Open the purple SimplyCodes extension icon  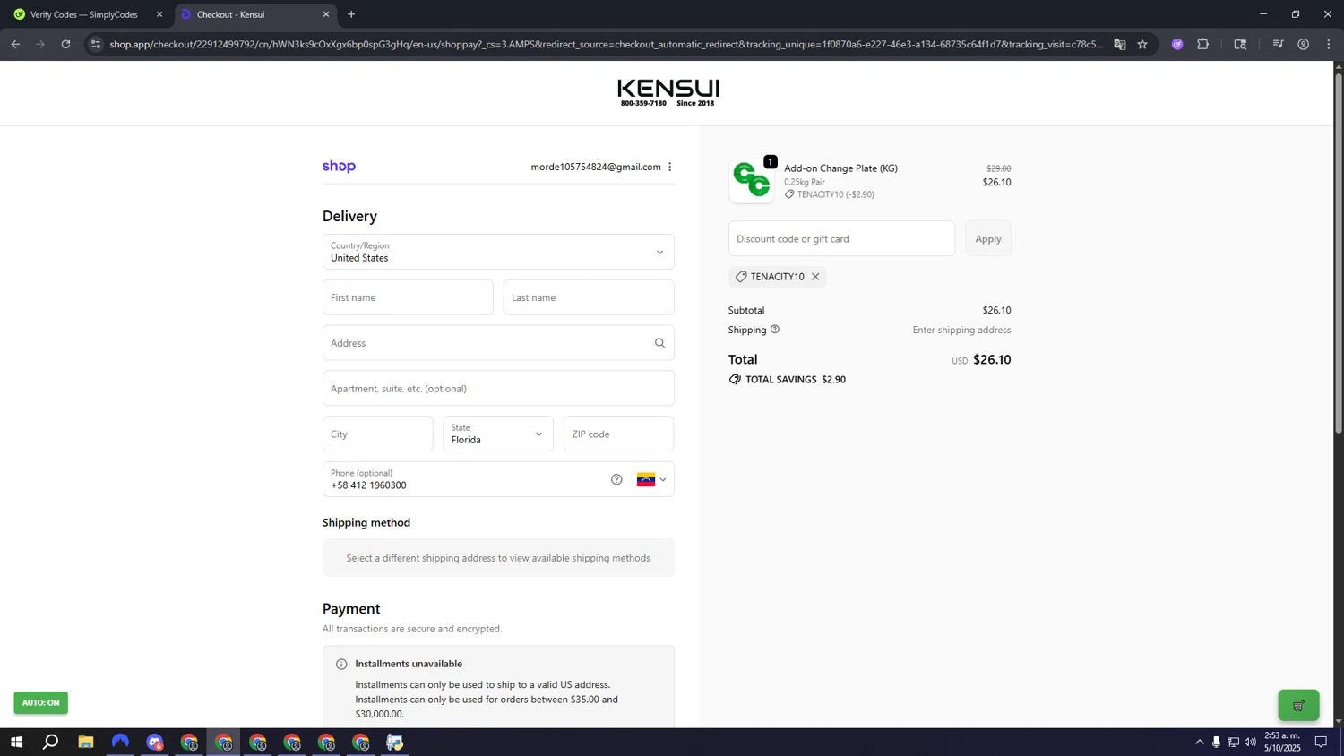coord(1177,44)
